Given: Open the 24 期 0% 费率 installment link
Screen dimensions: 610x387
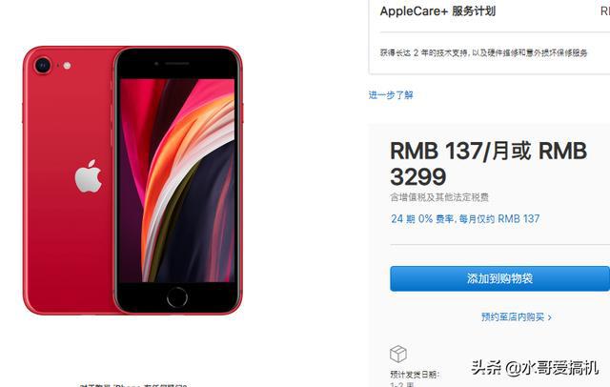Looking at the screenshot, I should pos(465,218).
